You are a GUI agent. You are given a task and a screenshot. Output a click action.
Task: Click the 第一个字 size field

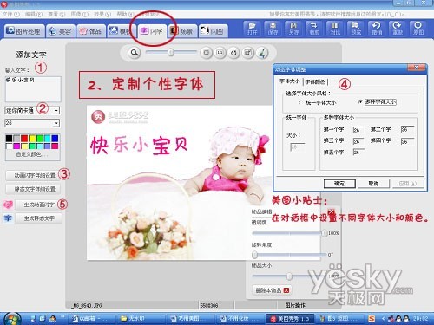[x=358, y=130]
